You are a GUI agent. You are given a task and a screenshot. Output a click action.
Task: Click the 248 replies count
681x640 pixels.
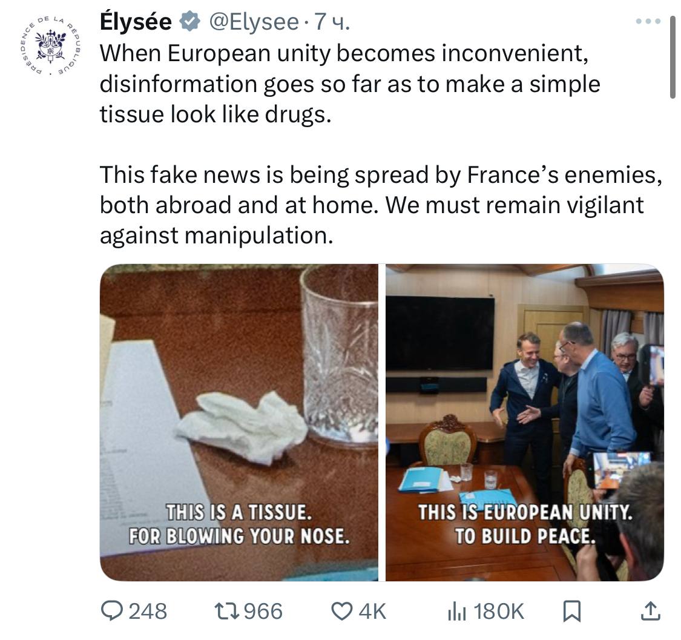point(148,611)
